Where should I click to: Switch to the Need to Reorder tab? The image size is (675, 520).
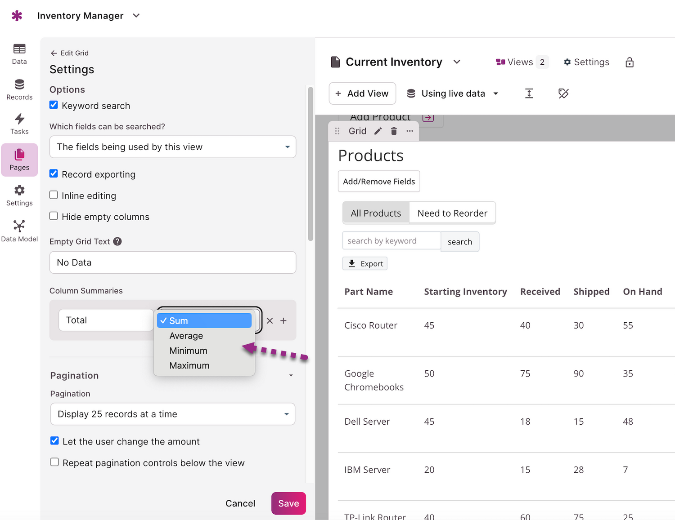452,213
